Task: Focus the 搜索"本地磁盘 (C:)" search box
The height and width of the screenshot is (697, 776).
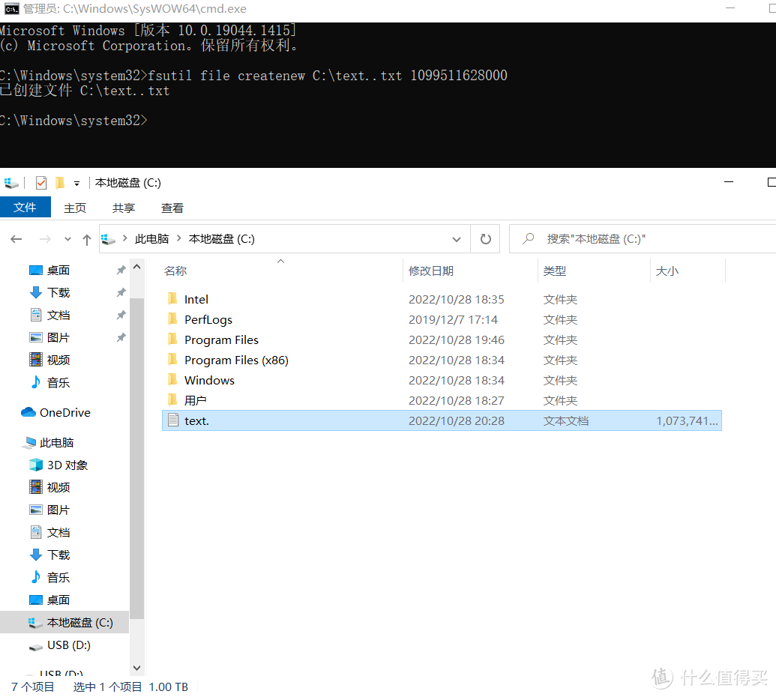Action: click(x=643, y=239)
